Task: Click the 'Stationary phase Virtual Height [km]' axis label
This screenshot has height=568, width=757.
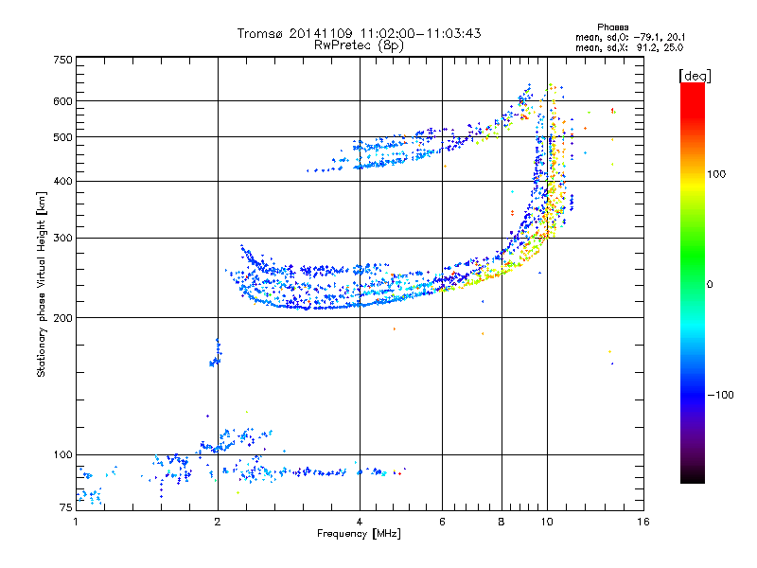Action: (41, 284)
